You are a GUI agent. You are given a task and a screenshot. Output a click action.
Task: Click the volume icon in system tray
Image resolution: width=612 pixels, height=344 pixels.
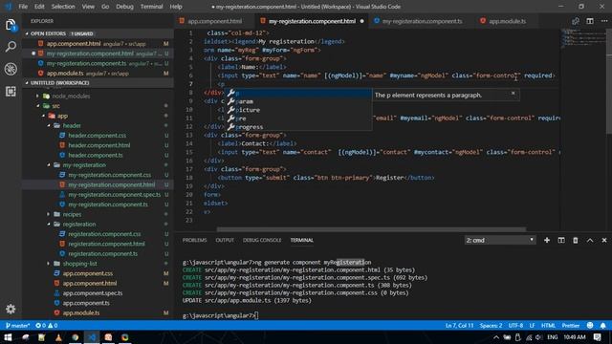[538, 337]
